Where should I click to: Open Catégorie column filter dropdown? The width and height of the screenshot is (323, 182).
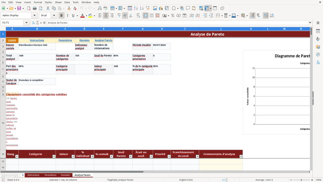(x=54, y=156)
